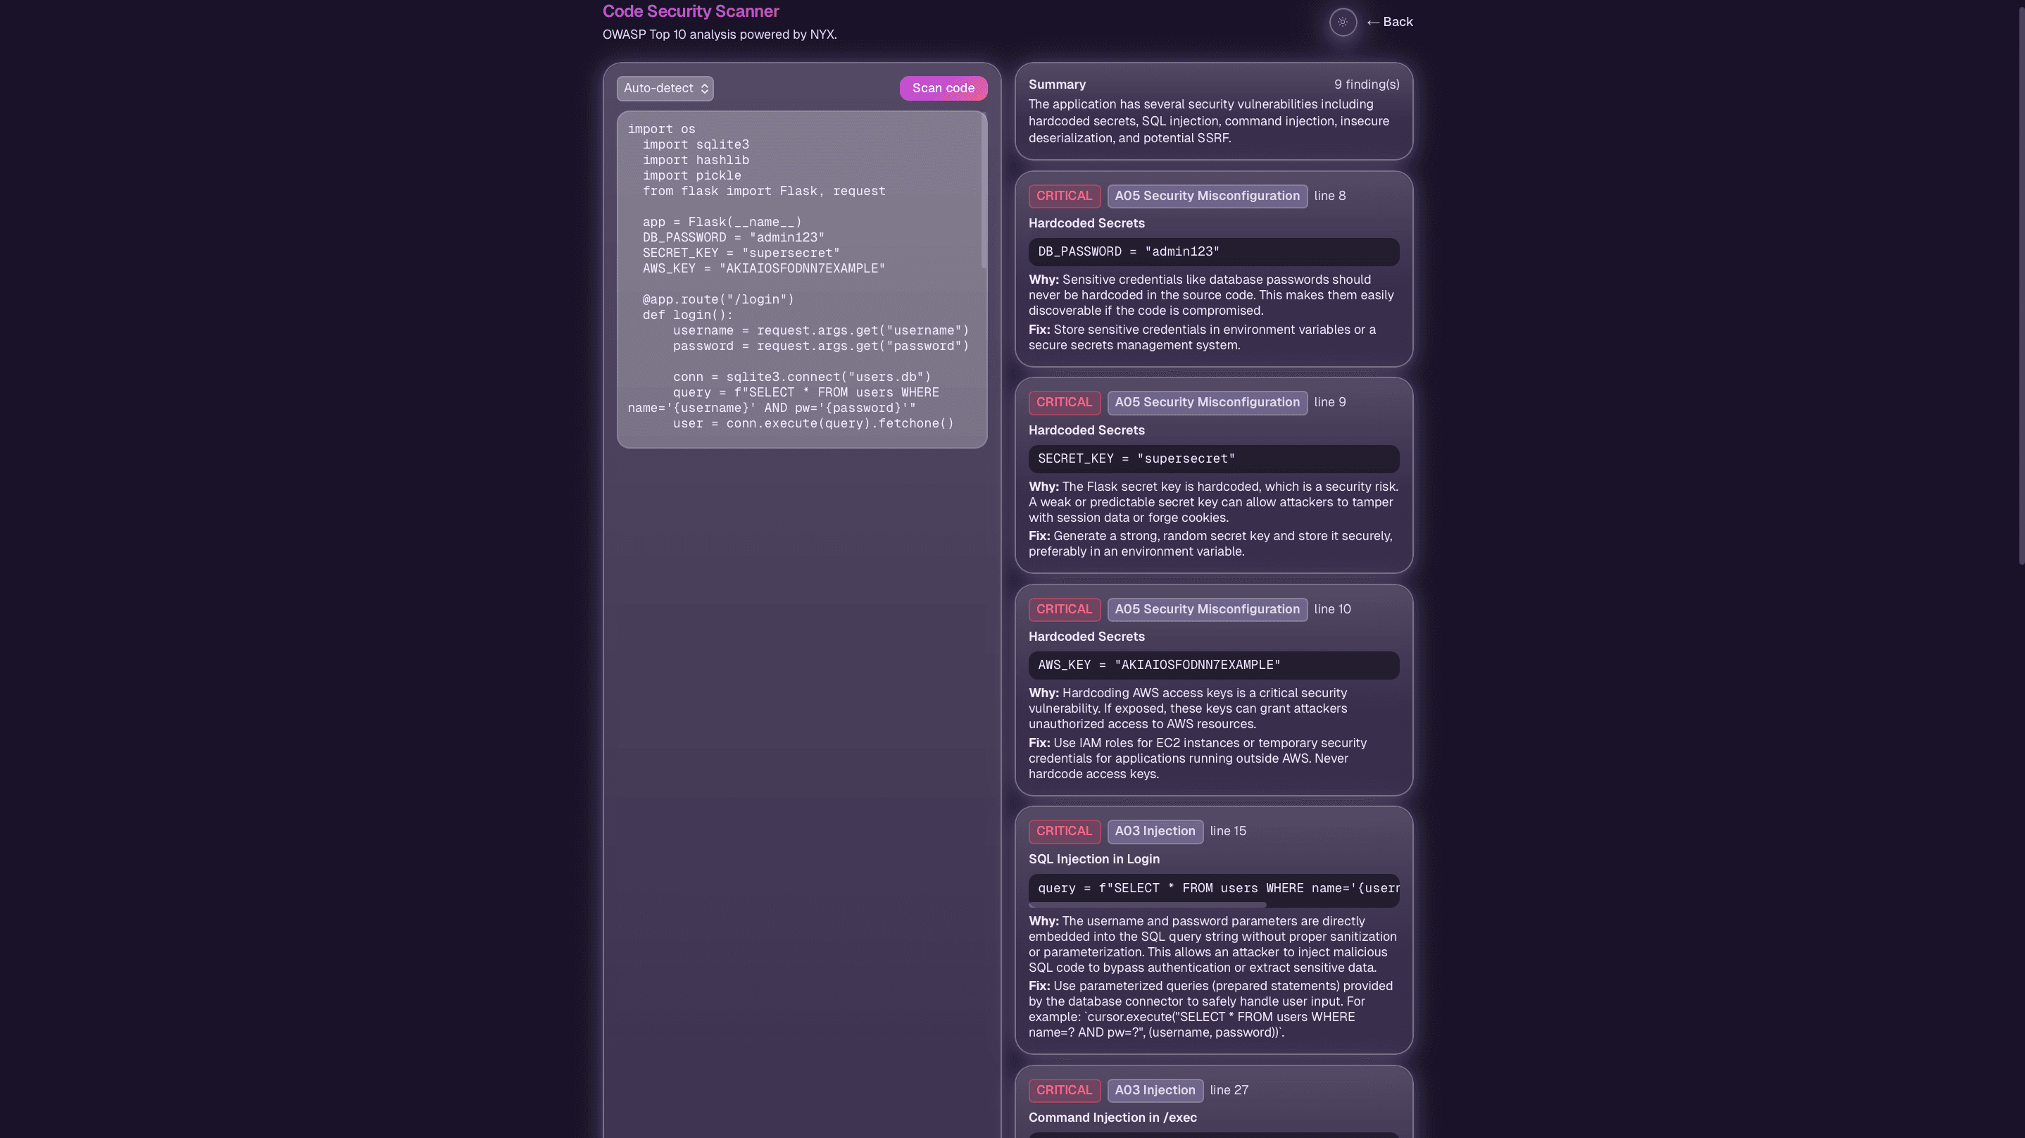
Task: Click the 'line 15' label
Action: (x=1228, y=831)
